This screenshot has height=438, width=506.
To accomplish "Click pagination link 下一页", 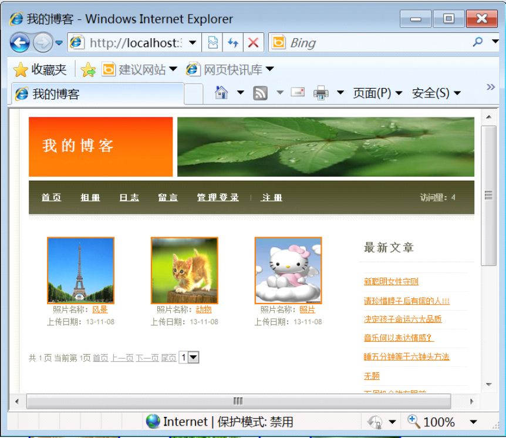I will click(x=147, y=358).
